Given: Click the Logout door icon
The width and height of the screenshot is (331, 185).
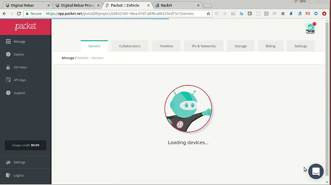Looking at the screenshot, I should [8, 175].
